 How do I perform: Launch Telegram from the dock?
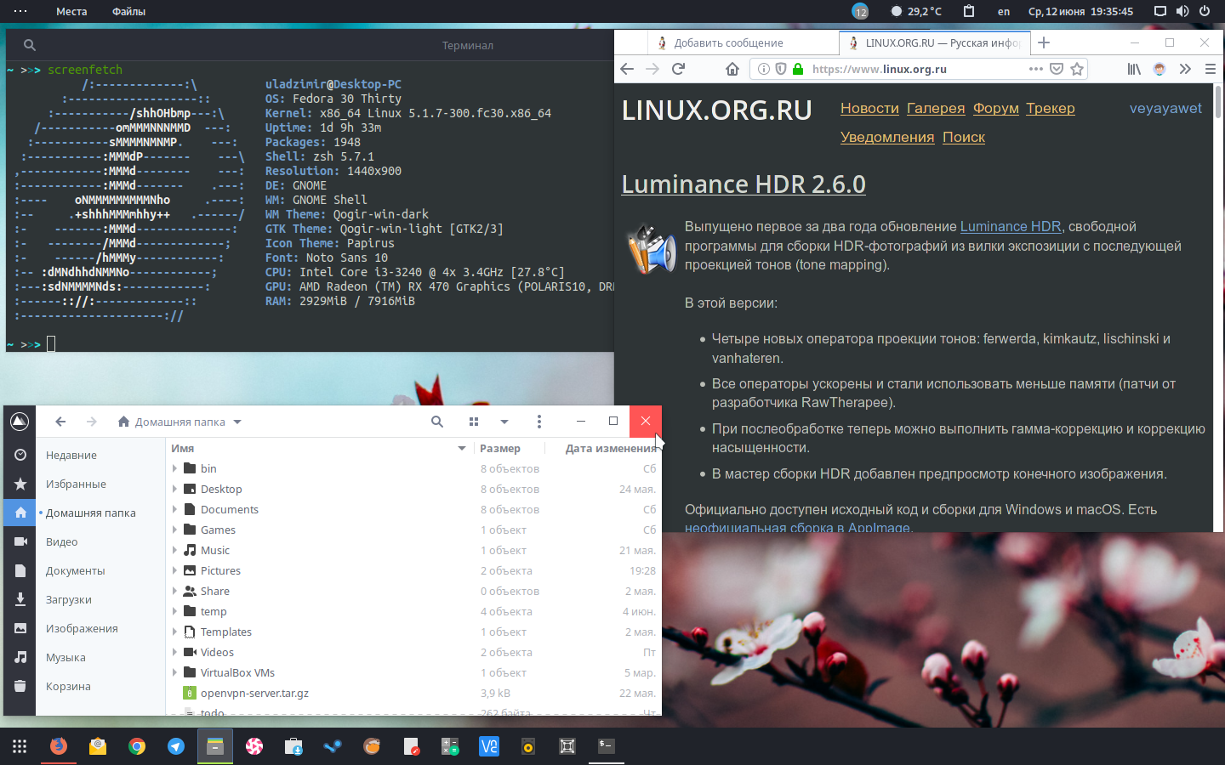click(176, 746)
